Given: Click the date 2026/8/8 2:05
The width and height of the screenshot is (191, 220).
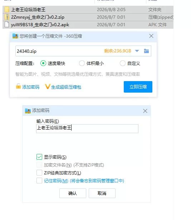Looking at the screenshot, I should [x=111, y=10].
